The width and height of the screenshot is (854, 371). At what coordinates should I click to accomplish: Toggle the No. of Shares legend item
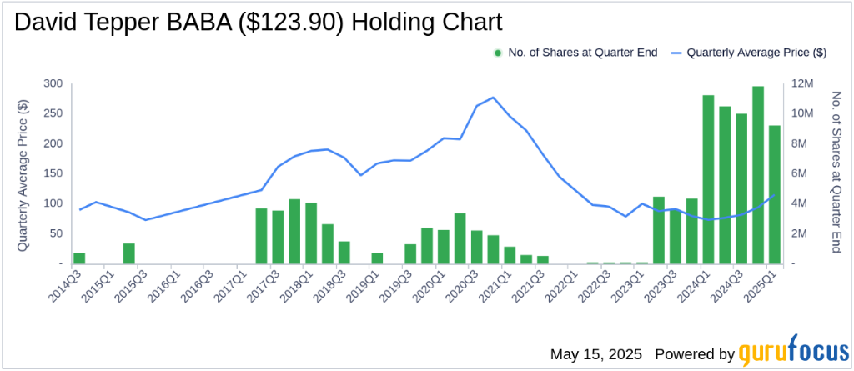(x=580, y=53)
